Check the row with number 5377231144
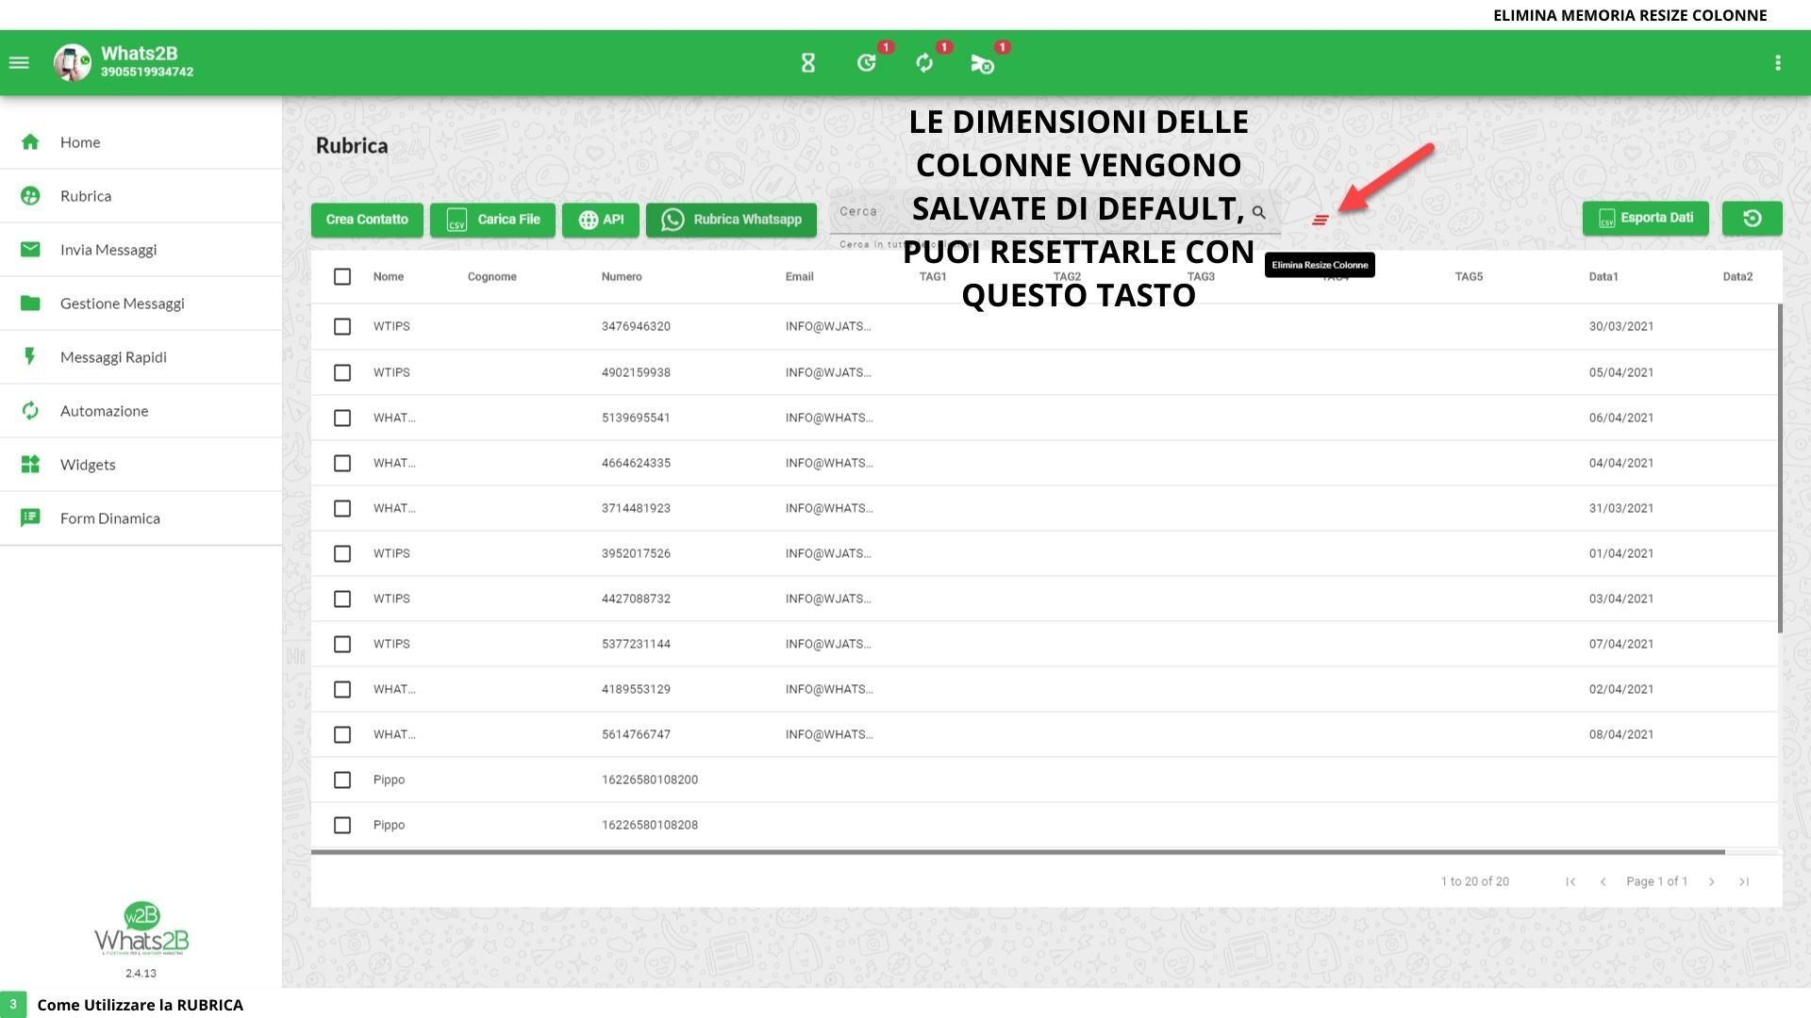 pyautogui.click(x=342, y=644)
